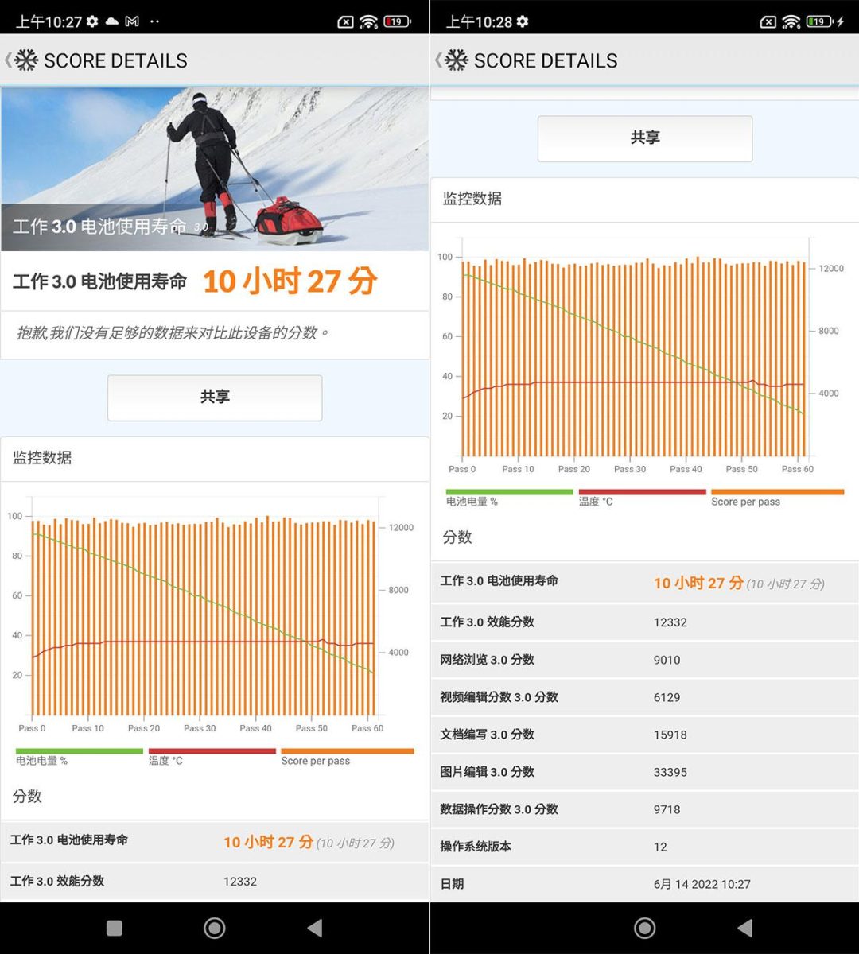
Task: Tap 工作 3.0 电池使用寿命 row on right screen
Action: [x=645, y=582]
